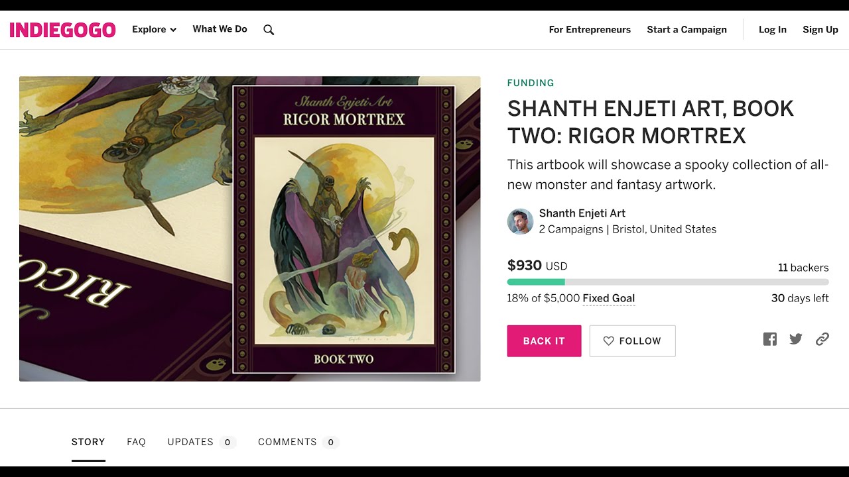Click the Indiegogo logo
The height and width of the screenshot is (477, 849).
pyautogui.click(x=62, y=30)
